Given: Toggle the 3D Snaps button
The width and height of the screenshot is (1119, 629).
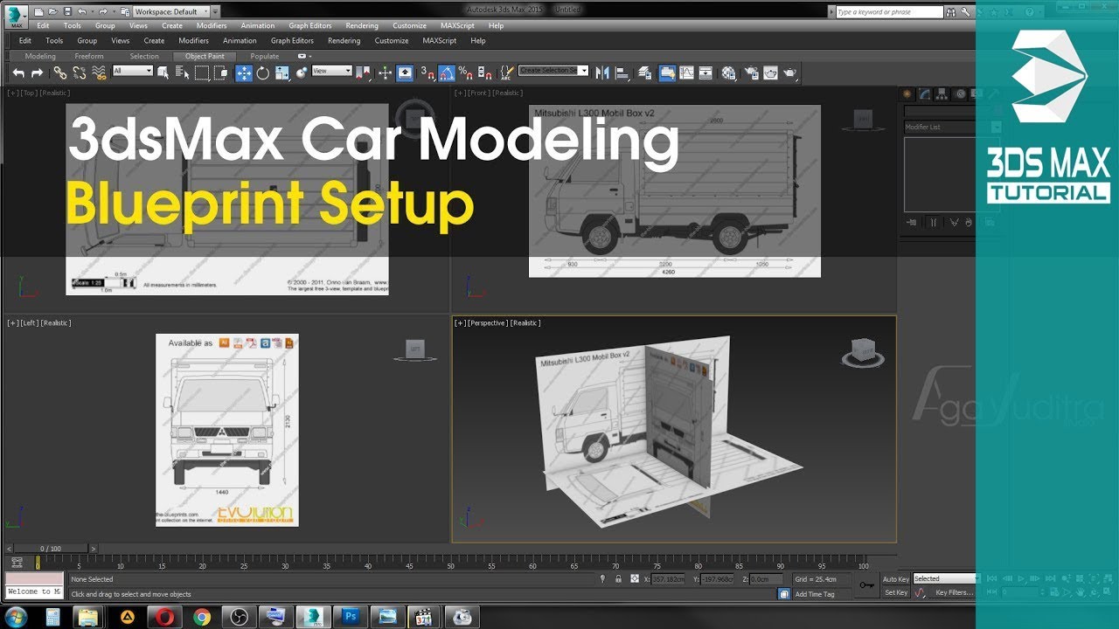Looking at the screenshot, I should point(426,73).
